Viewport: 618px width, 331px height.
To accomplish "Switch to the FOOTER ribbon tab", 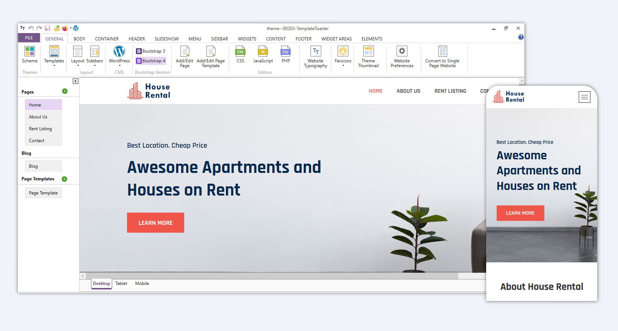I will 303,39.
